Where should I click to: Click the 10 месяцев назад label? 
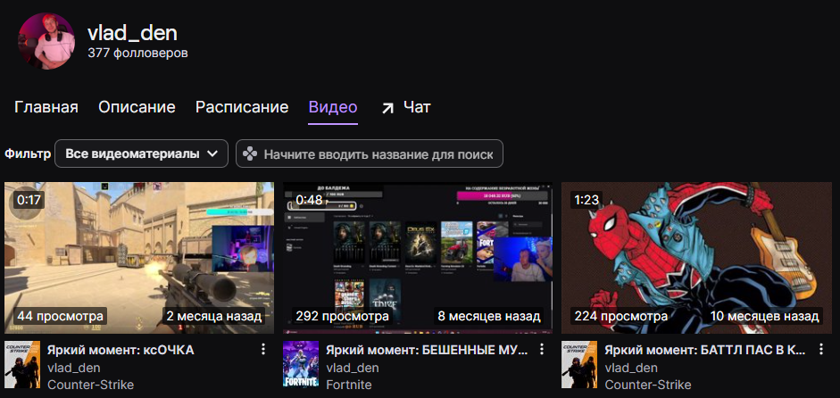(x=764, y=316)
